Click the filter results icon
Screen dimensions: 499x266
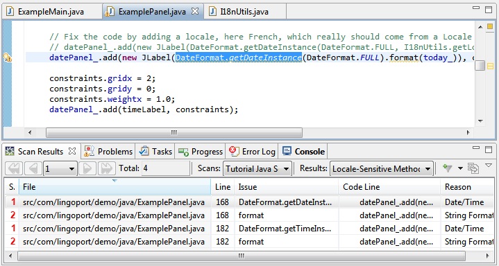(448, 168)
